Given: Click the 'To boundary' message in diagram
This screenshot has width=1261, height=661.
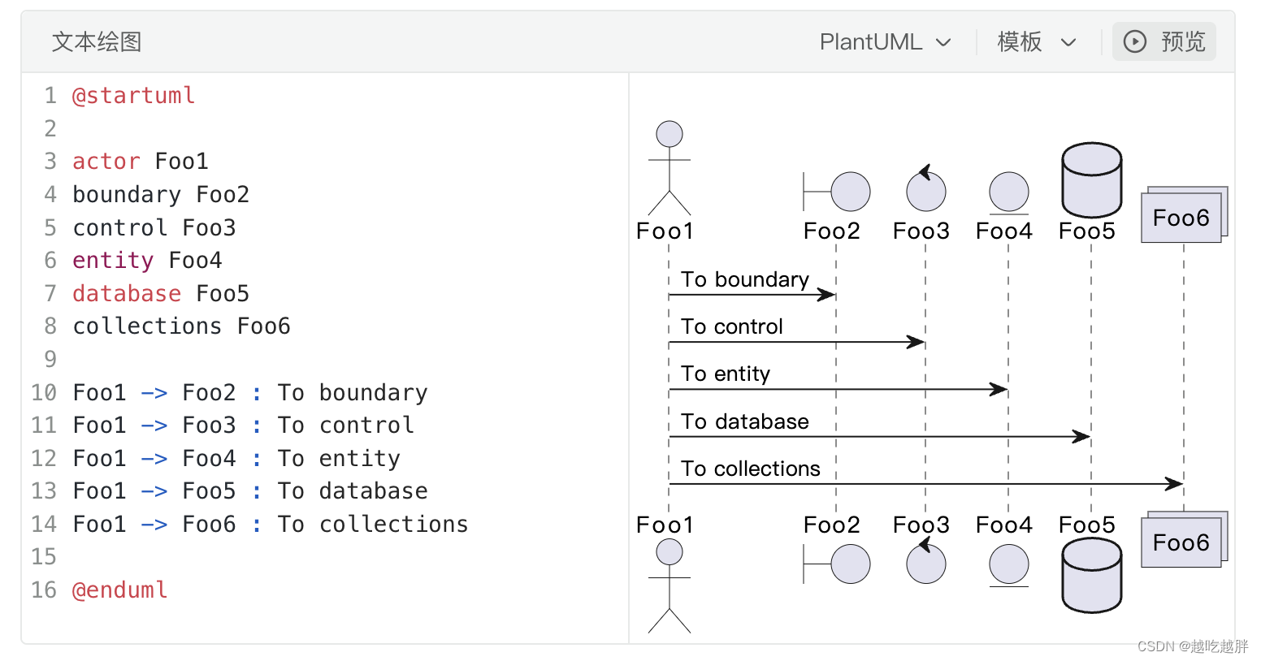Looking at the screenshot, I should point(744,279).
